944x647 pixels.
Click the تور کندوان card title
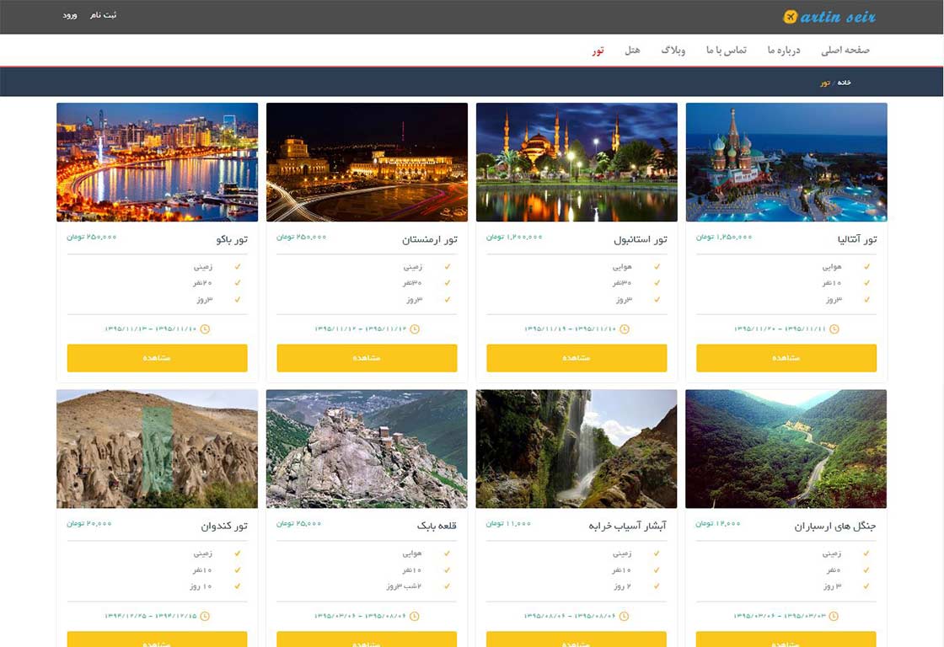224,526
